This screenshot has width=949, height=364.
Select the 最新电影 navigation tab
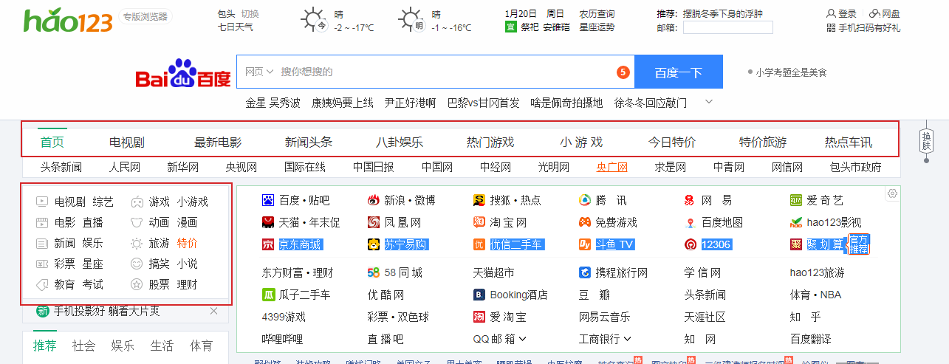tap(218, 142)
